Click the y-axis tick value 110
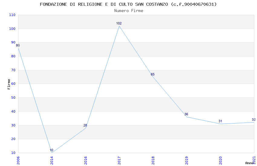The height and width of the screenshot is (166, 257). click(x=12, y=15)
